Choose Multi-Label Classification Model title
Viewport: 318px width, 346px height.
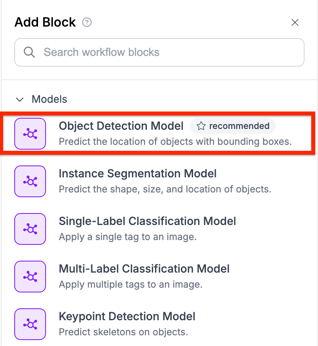pyautogui.click(x=144, y=269)
